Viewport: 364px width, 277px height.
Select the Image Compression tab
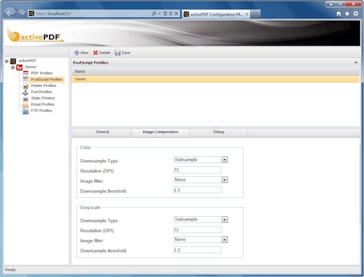coord(160,132)
